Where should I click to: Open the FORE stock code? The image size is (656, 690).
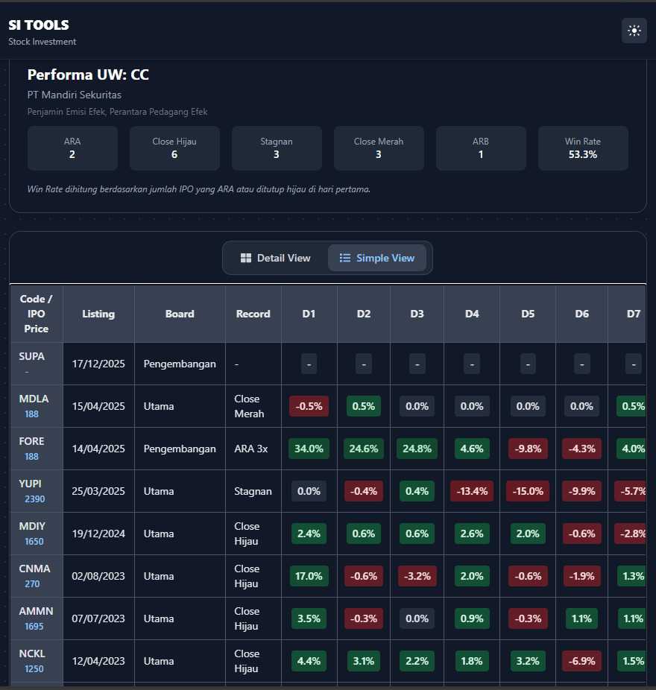click(x=32, y=441)
